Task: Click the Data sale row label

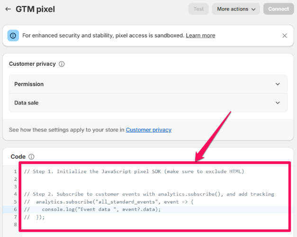Action: point(27,103)
